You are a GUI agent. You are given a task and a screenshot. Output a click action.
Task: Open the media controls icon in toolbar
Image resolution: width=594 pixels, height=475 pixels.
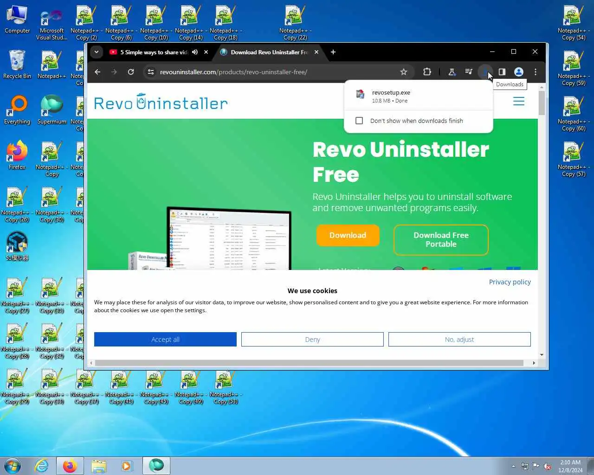click(469, 72)
